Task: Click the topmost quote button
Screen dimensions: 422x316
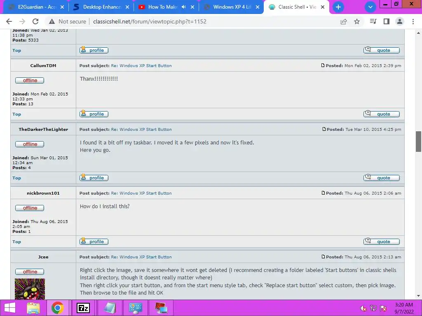Action: 381,50
